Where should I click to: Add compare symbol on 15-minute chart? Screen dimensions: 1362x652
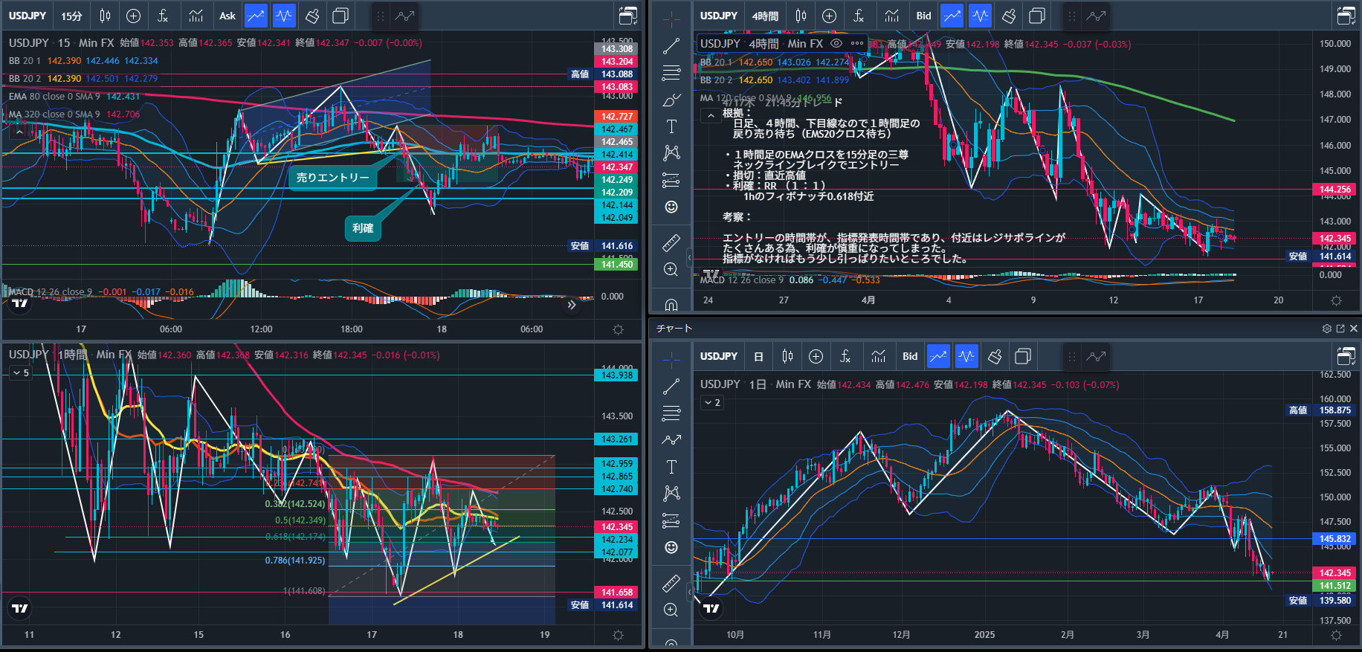pyautogui.click(x=134, y=16)
